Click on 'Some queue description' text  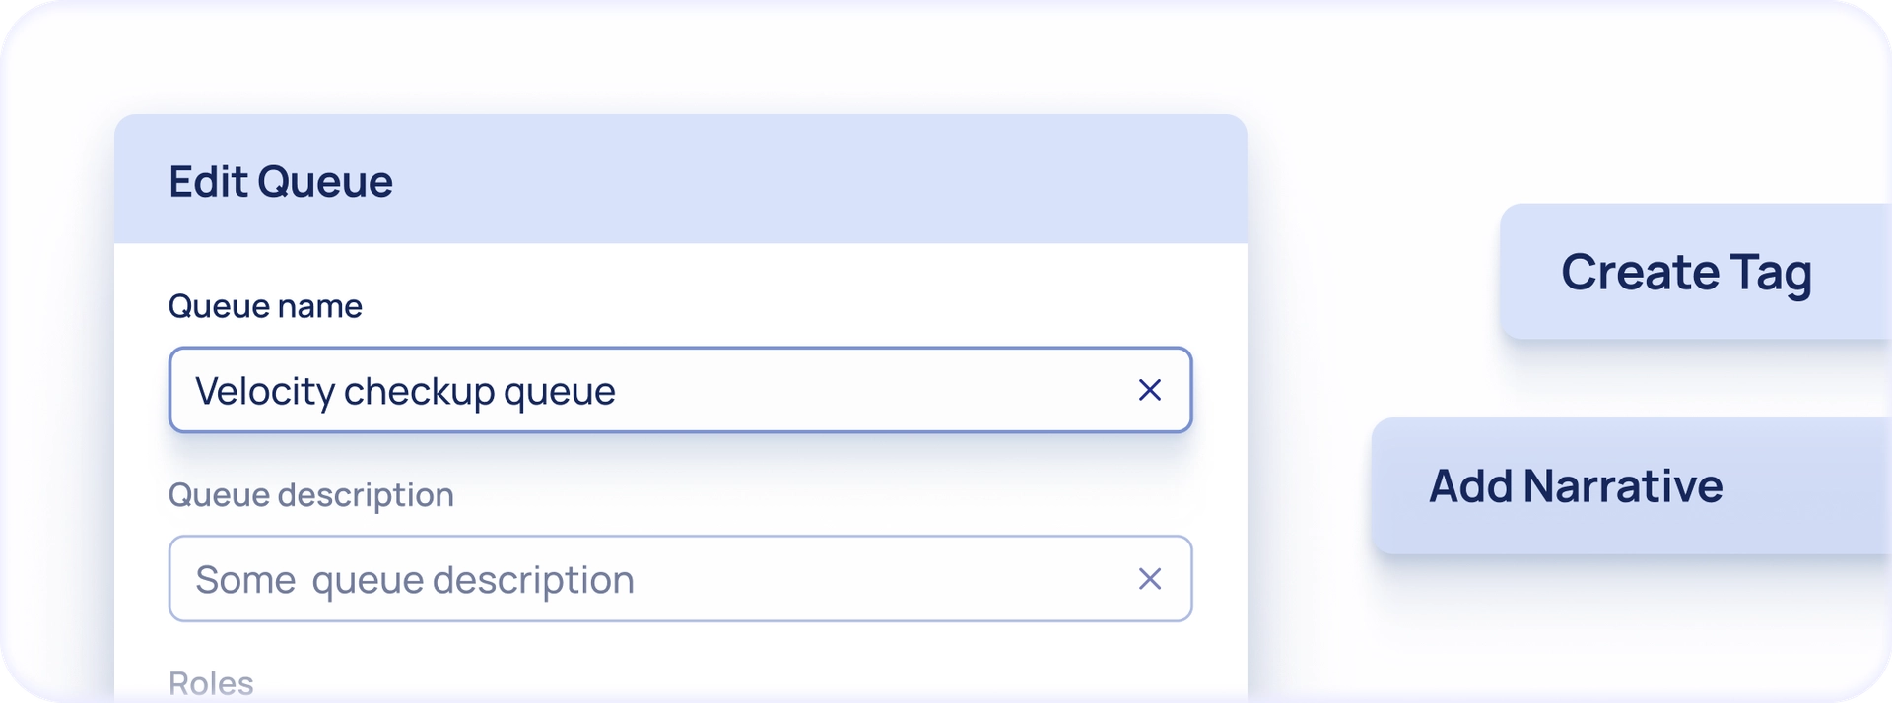click(415, 580)
